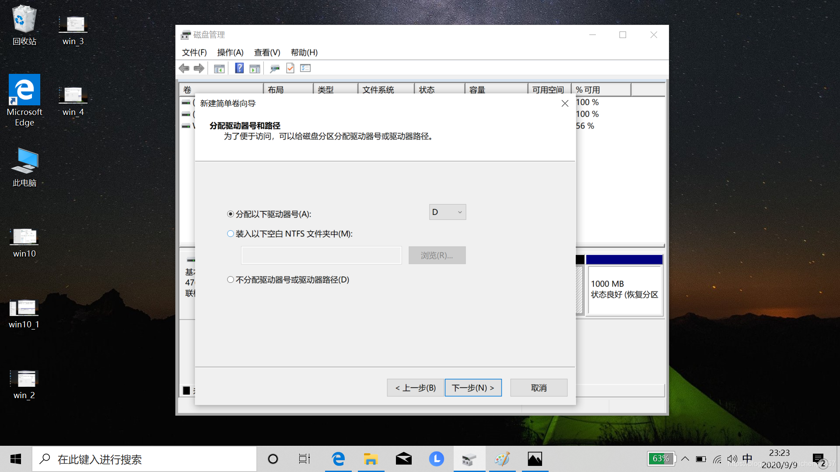Image resolution: width=840 pixels, height=472 pixels.
Task: Select 分配以下驱动器号 radio option
Action: coord(231,214)
